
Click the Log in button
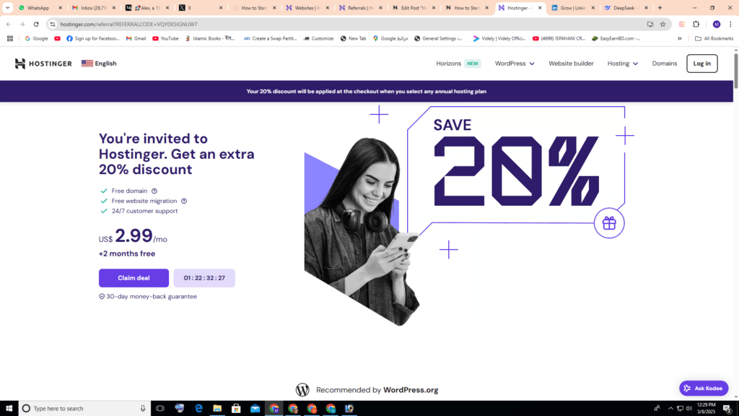[701, 64]
